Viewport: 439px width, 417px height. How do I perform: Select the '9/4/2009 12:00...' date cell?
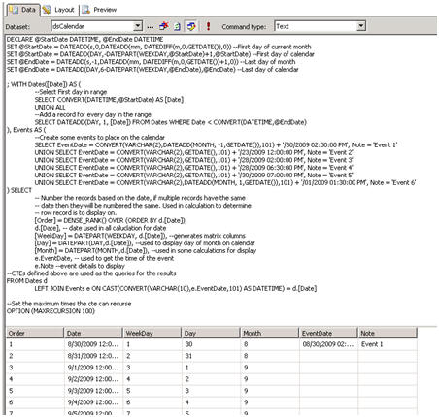point(93,402)
